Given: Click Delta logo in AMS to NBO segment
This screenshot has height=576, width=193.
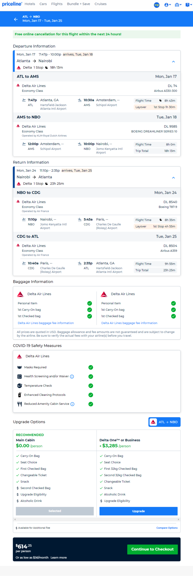Looking at the screenshot, I should click(18, 126).
